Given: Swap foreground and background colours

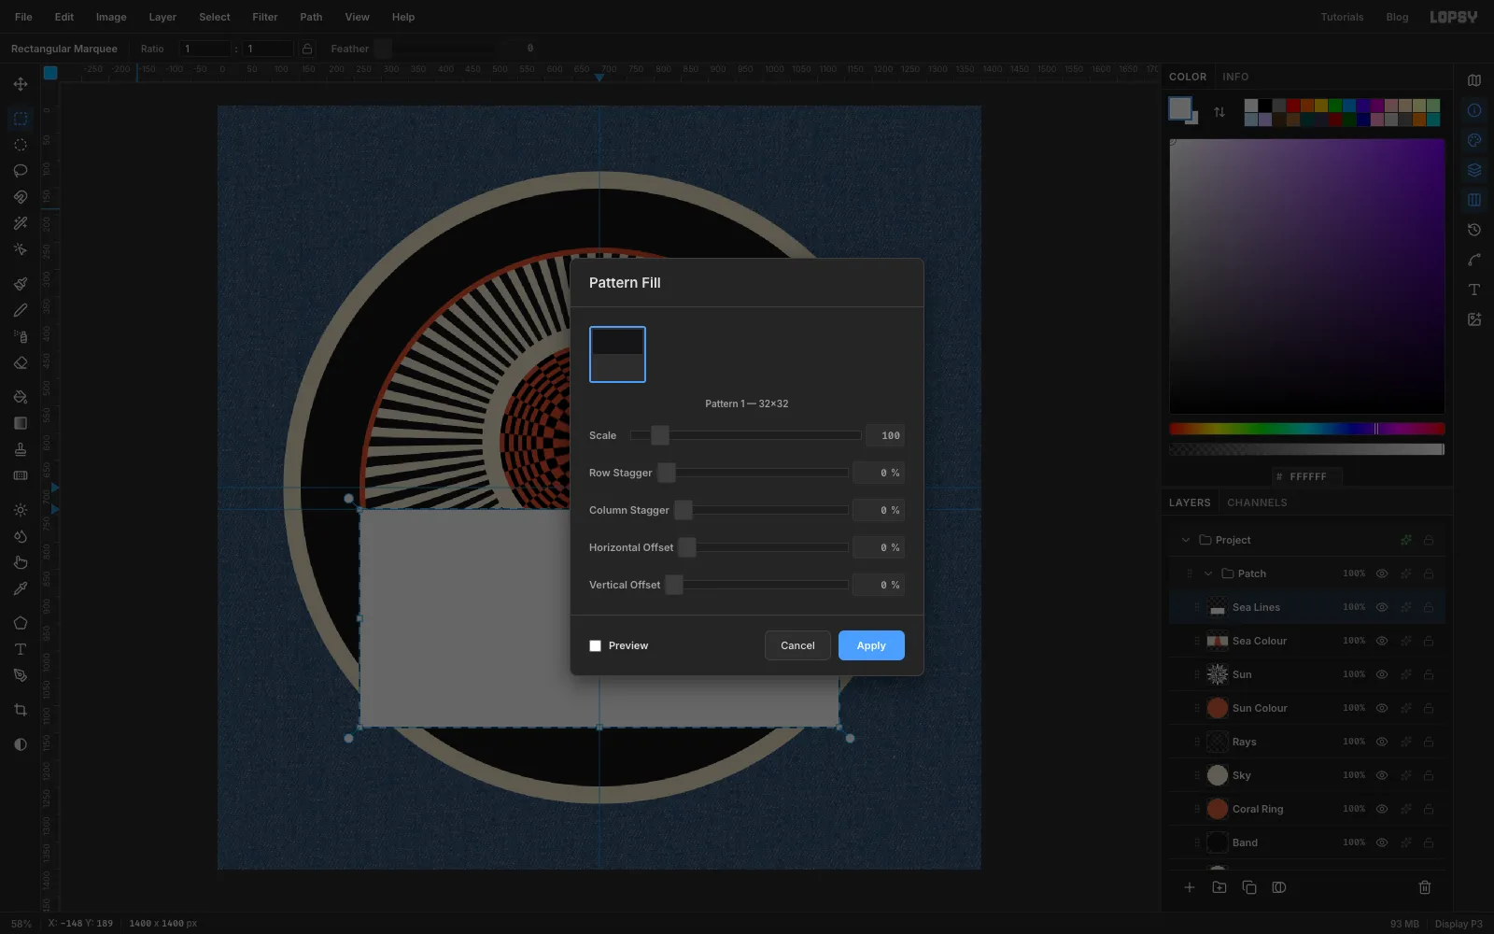Looking at the screenshot, I should click(x=1219, y=112).
